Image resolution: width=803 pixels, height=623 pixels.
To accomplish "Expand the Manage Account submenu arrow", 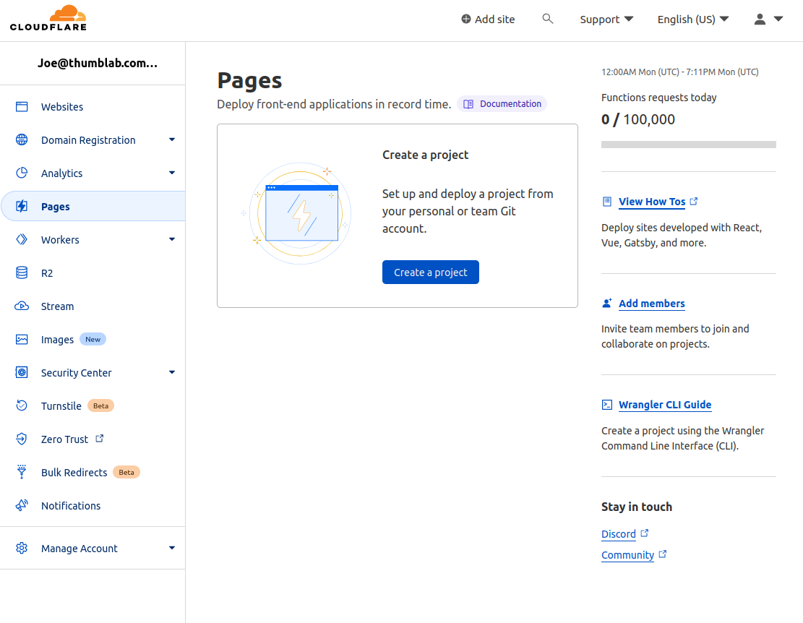I will click(x=172, y=548).
